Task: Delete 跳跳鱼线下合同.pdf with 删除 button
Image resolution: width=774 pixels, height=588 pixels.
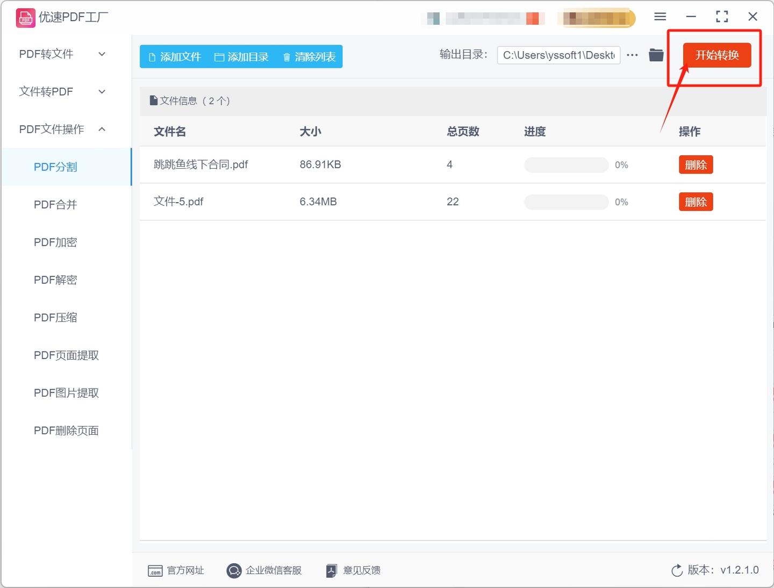Action: [696, 165]
